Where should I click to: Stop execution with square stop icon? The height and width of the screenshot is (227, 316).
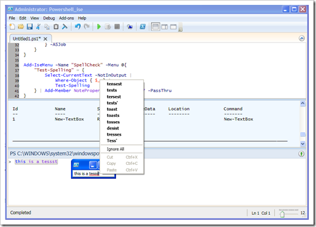[x=117, y=27]
